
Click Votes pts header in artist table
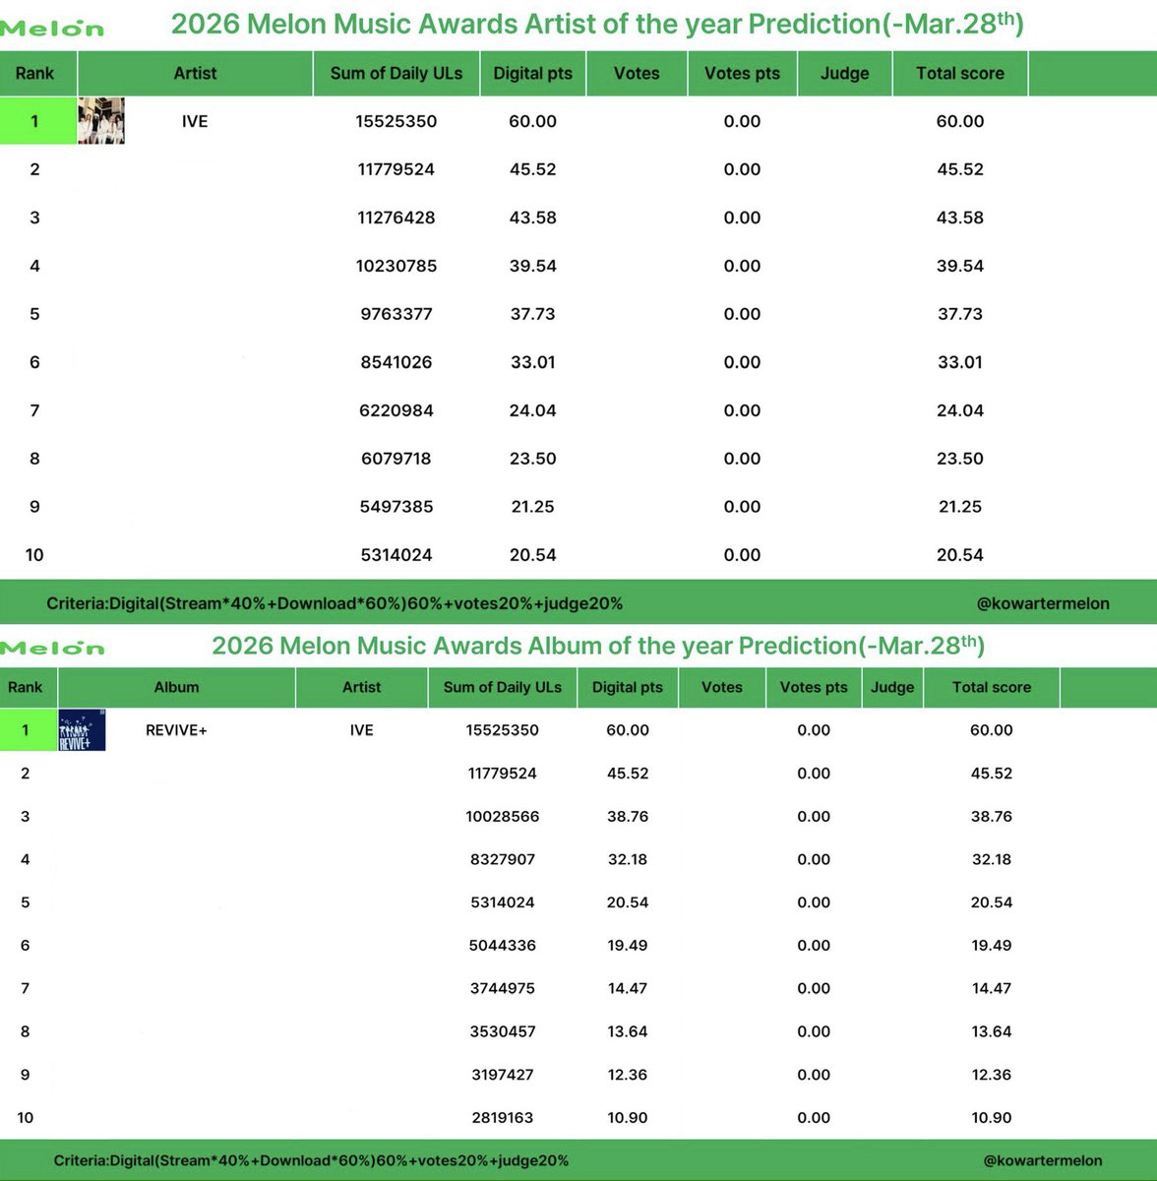click(742, 73)
